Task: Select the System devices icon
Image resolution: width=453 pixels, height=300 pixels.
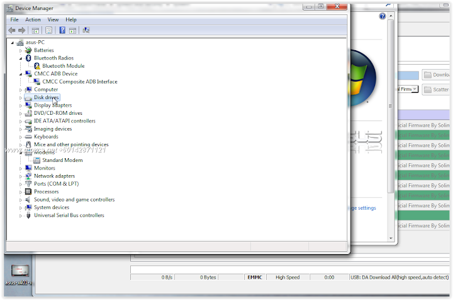Action: tap(28, 208)
